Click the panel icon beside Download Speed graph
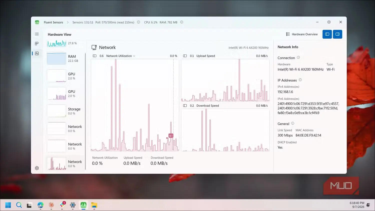 tap(185, 106)
